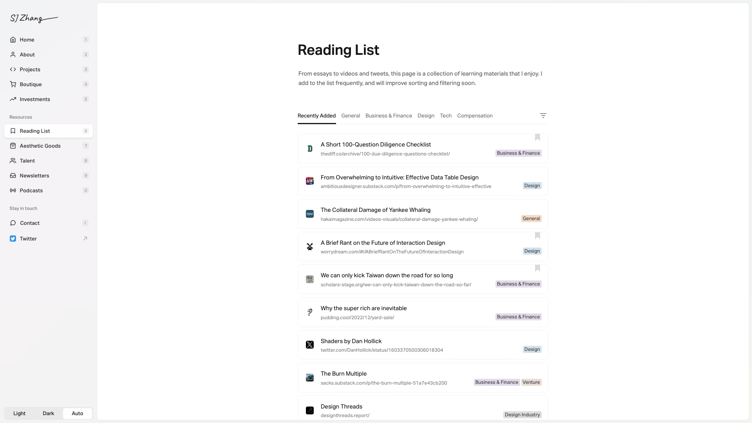Image resolution: width=752 pixels, height=423 pixels.
Task: Click the Newsletters inbox icon
Action: point(13,175)
